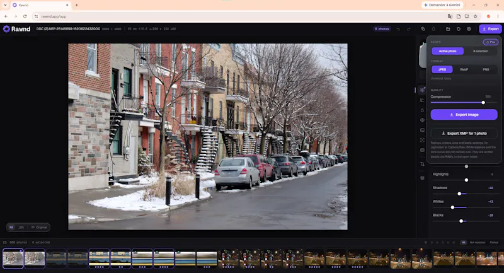Click the translate page icon in address bar
Image resolution: width=504 pixels, height=273 pixels.
(x=450, y=16)
